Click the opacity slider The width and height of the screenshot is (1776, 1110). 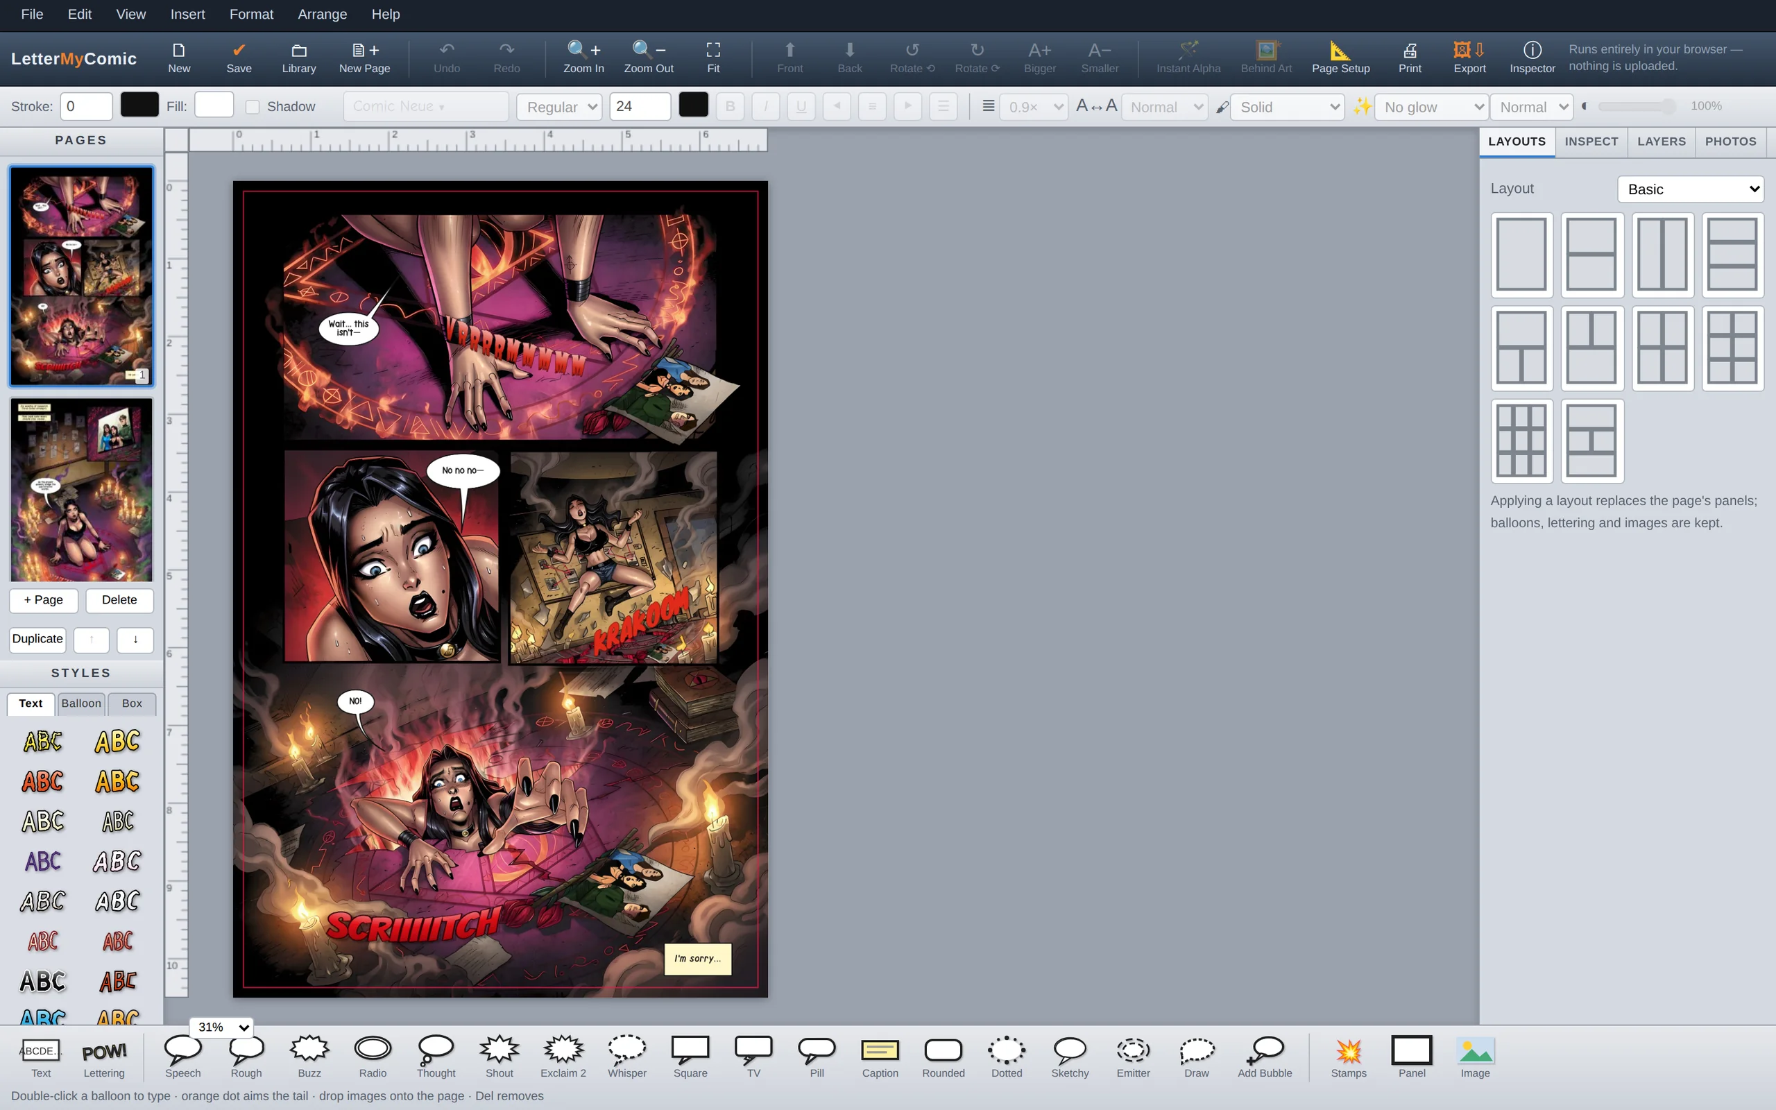pyautogui.click(x=1637, y=106)
